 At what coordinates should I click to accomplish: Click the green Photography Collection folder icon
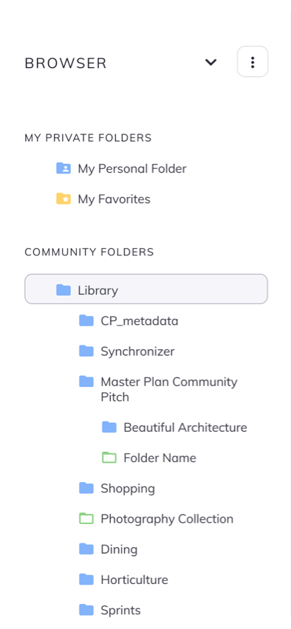86,518
